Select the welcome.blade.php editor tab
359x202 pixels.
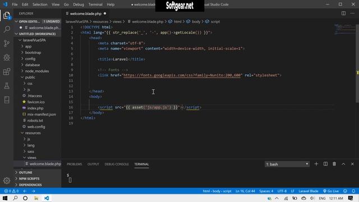click(x=86, y=13)
